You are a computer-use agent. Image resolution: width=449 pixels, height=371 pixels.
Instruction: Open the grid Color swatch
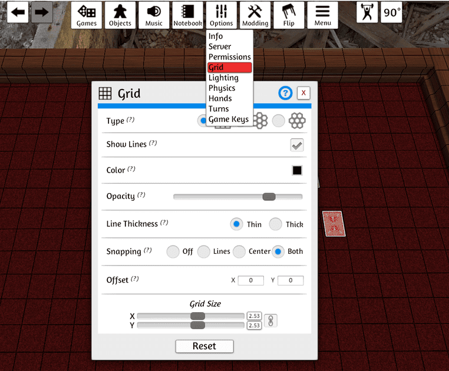[x=297, y=170]
